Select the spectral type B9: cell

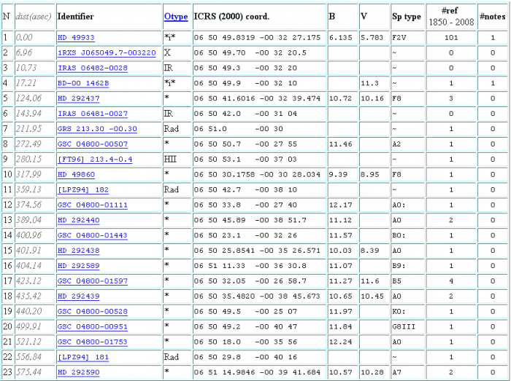399,266
